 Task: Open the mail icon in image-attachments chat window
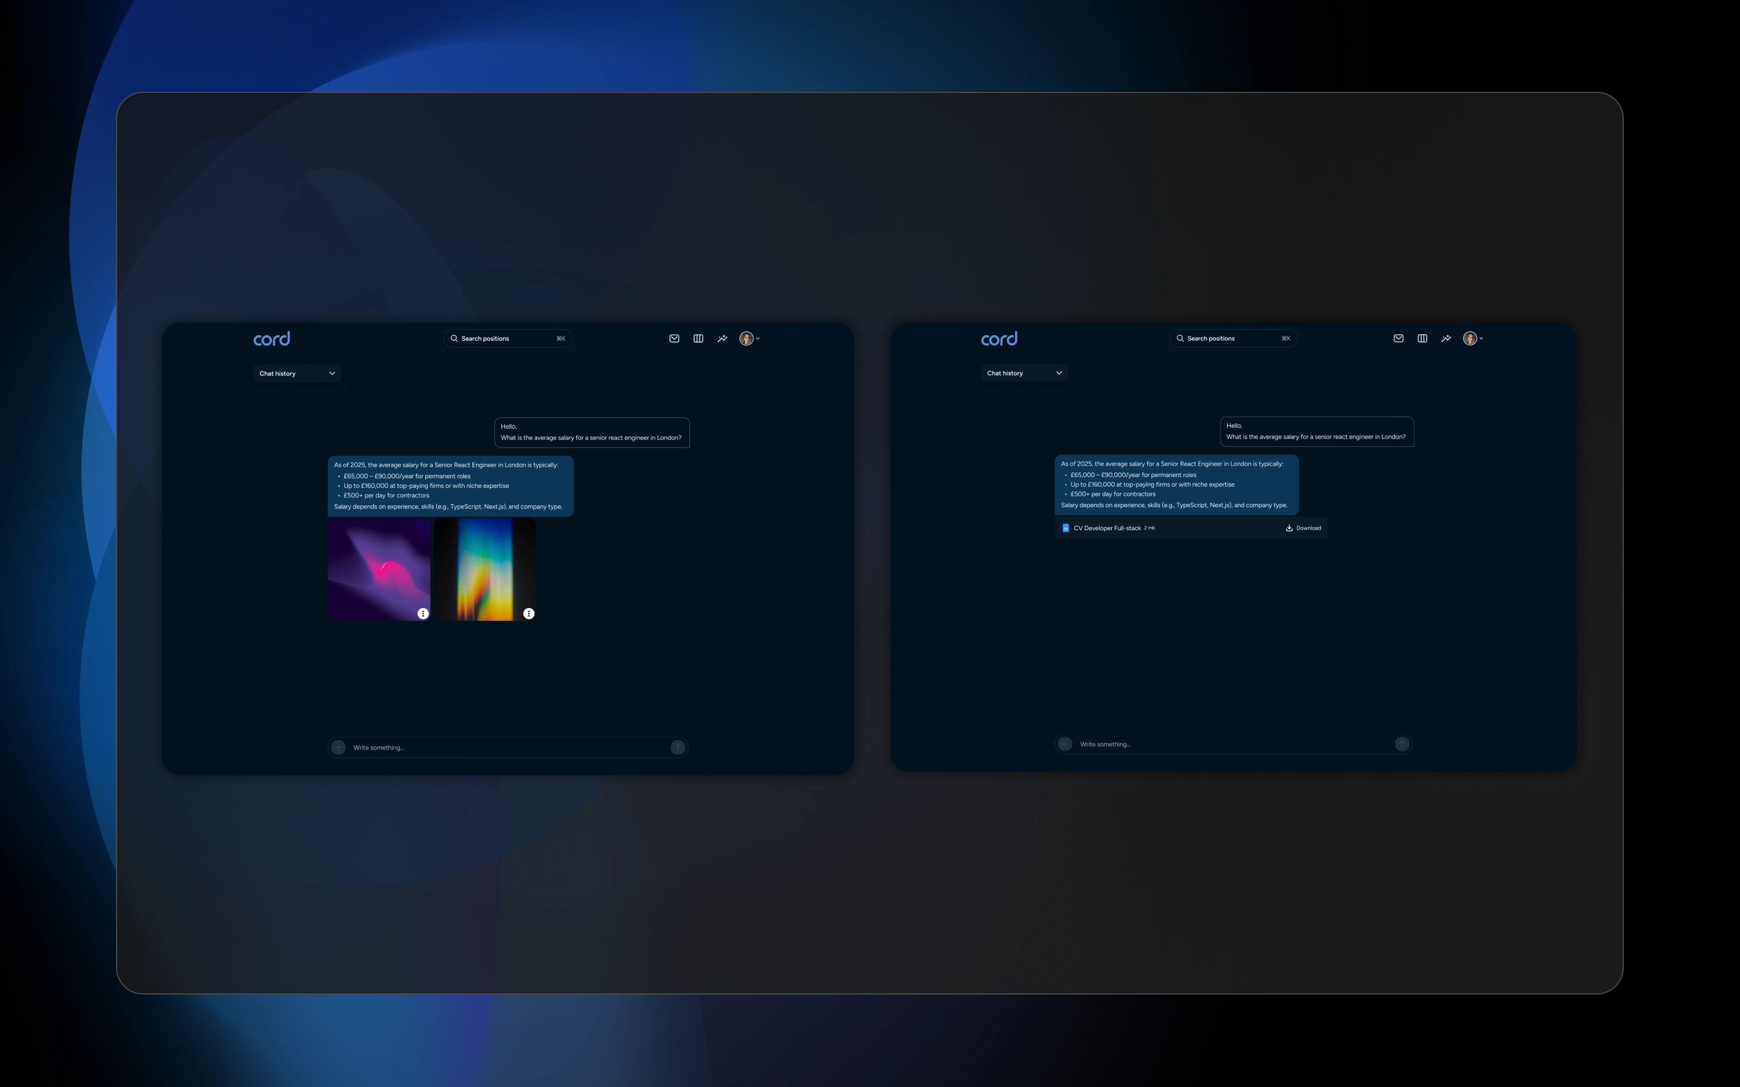[674, 339]
